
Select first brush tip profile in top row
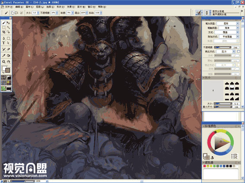[227, 84]
